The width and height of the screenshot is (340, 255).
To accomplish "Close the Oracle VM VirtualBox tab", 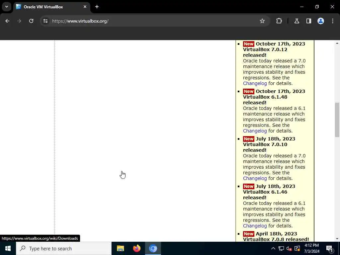I will 85,7.
